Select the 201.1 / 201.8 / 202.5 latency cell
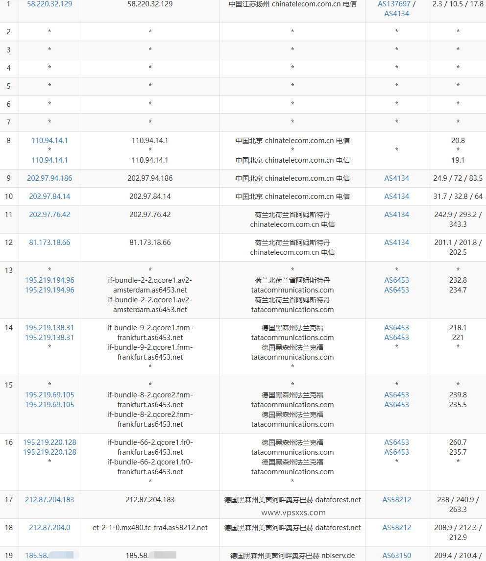The width and height of the screenshot is (486, 561). 458,247
